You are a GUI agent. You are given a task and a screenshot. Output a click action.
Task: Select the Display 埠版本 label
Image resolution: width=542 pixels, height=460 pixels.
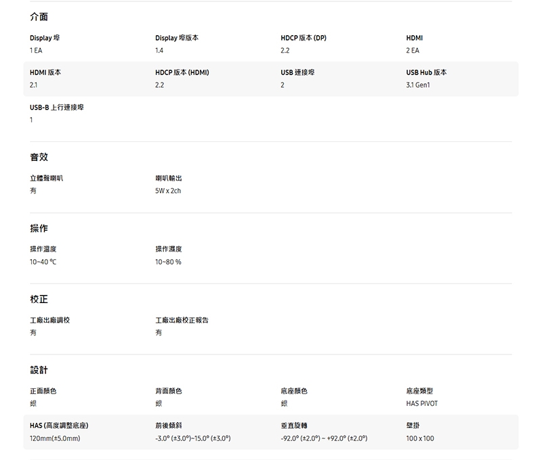click(176, 38)
